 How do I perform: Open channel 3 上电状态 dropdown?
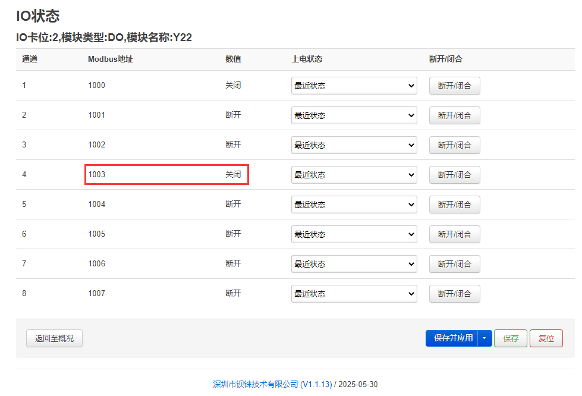pos(354,145)
